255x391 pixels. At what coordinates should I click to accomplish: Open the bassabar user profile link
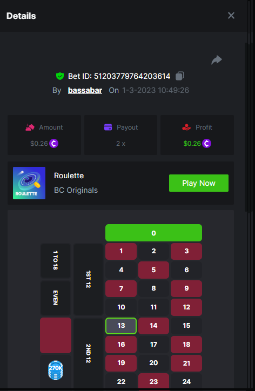85,90
